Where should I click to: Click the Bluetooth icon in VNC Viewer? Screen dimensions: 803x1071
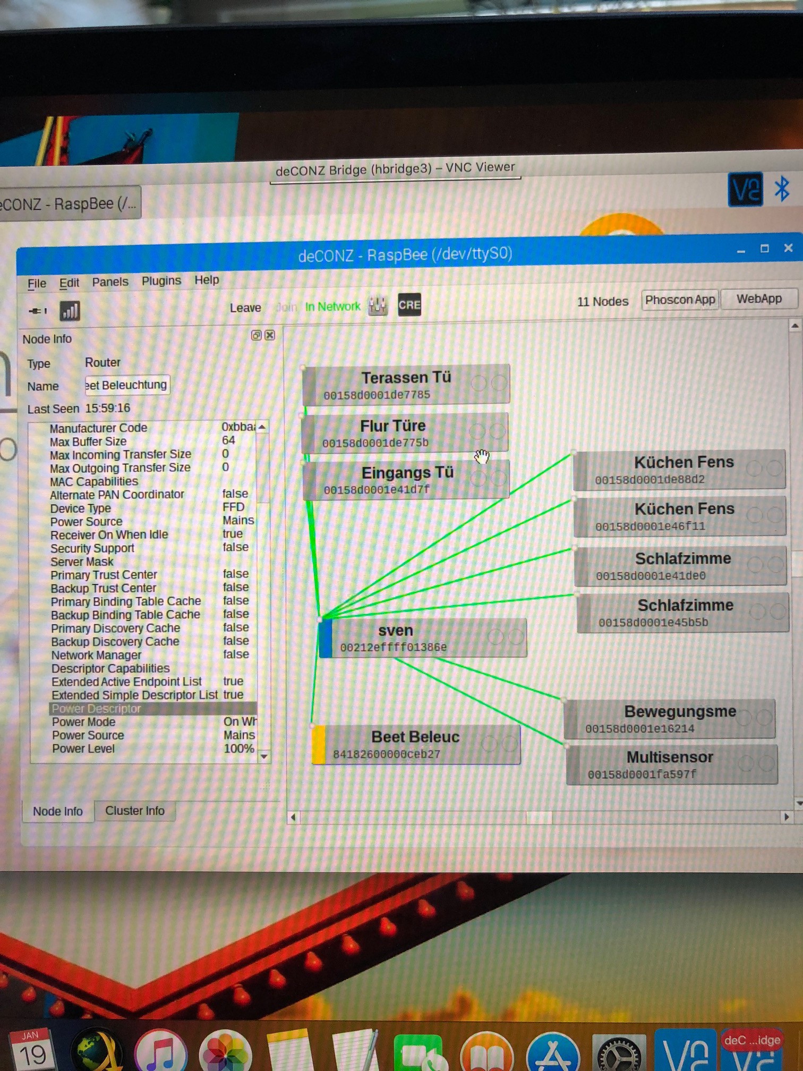[781, 189]
